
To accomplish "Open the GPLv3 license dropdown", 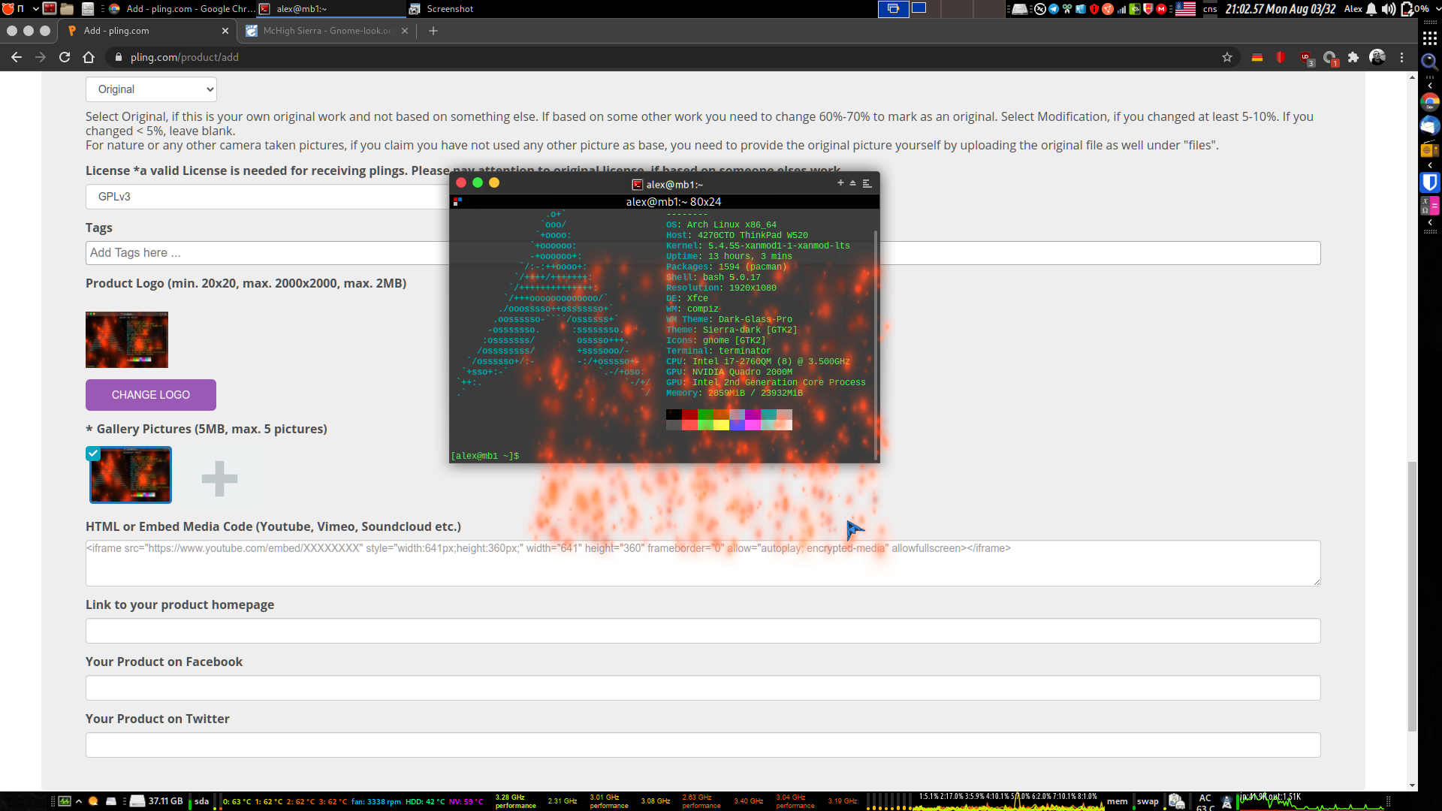I will tap(267, 197).
